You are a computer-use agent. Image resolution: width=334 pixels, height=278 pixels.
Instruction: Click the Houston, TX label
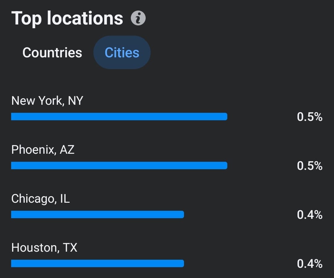click(44, 248)
